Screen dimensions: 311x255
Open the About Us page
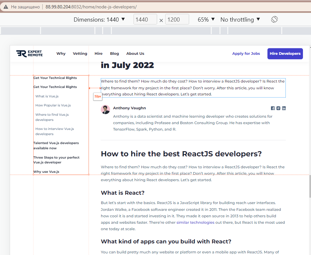(x=135, y=54)
